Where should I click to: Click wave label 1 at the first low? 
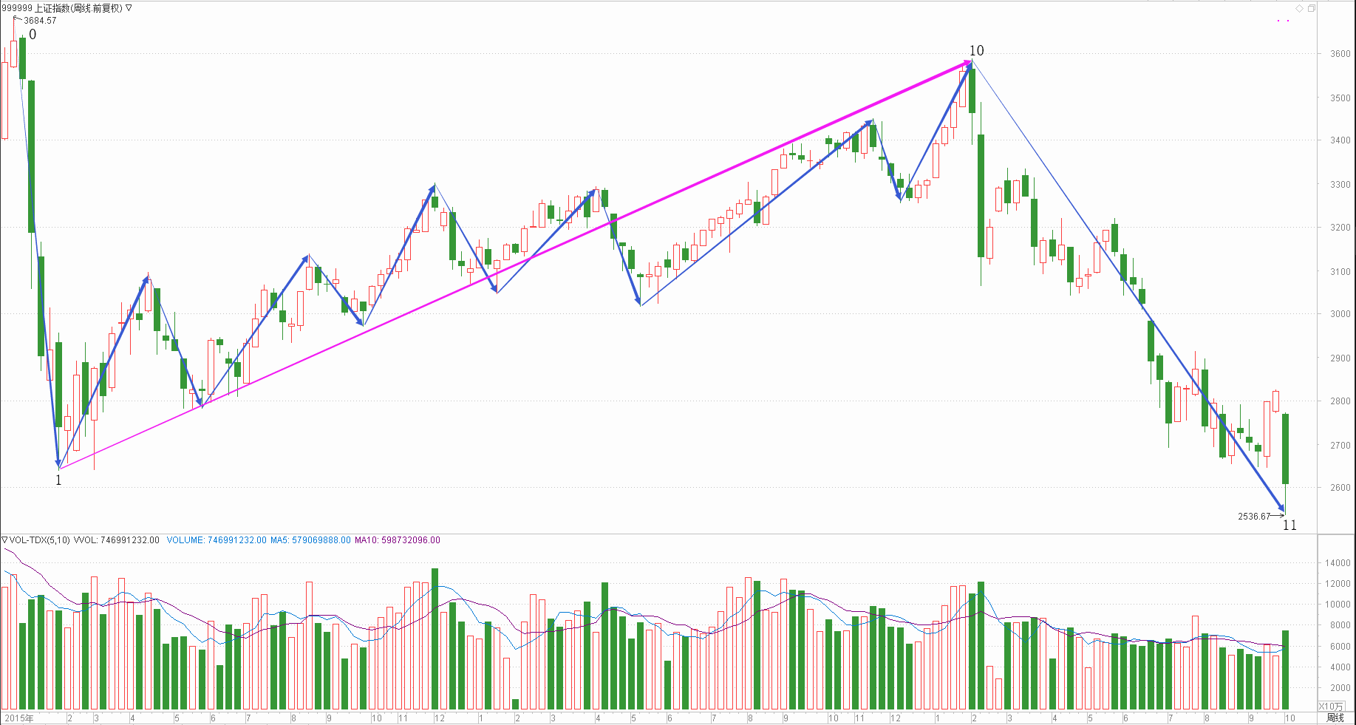click(58, 480)
